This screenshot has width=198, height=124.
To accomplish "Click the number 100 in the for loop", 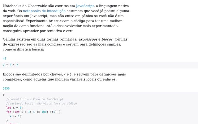I will coord(44,112).
